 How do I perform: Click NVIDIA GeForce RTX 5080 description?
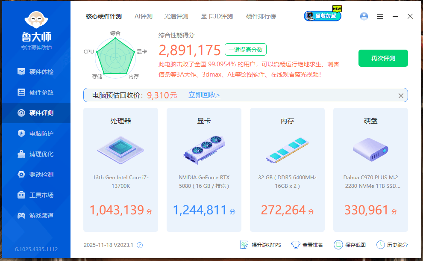(x=204, y=181)
